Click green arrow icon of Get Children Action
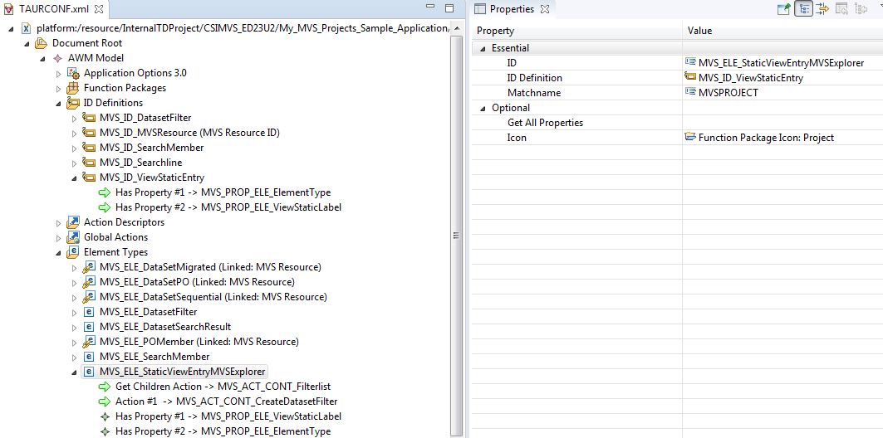 105,387
